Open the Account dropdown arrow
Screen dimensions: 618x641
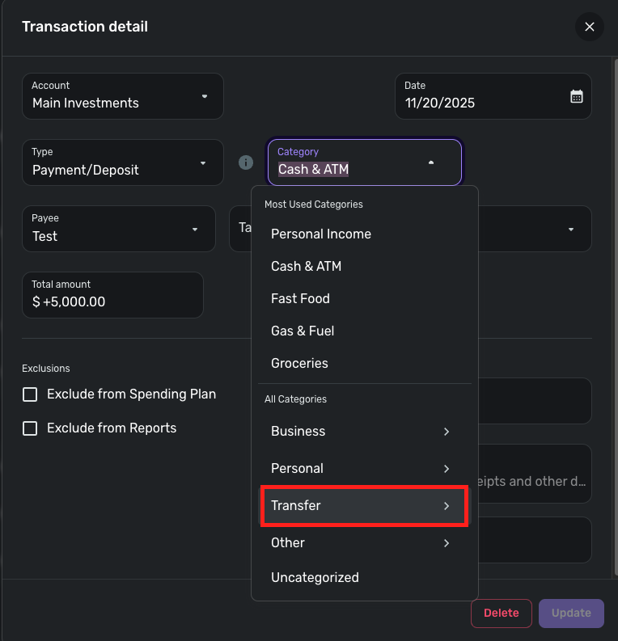[x=204, y=96]
